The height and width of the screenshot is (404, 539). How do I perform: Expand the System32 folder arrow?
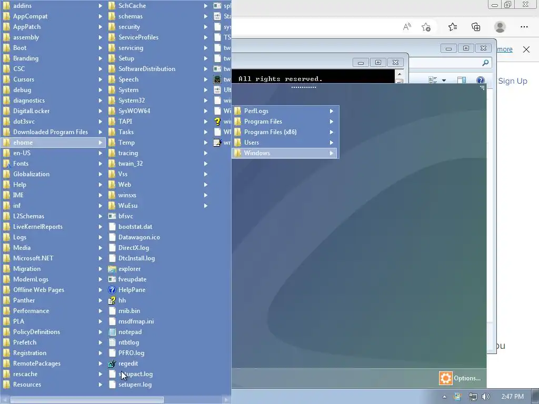coord(206,100)
